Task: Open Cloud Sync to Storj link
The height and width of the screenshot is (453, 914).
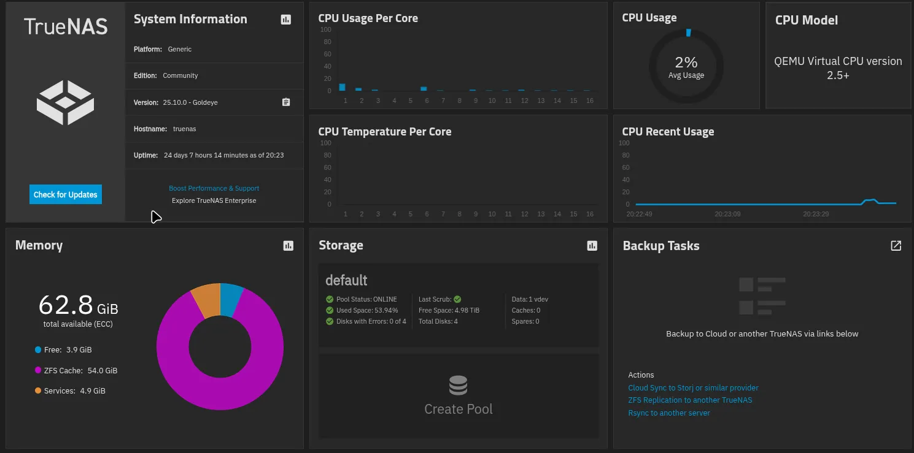Action: (x=693, y=388)
